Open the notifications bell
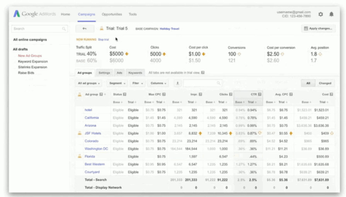The image size is (346, 197). 331,14
